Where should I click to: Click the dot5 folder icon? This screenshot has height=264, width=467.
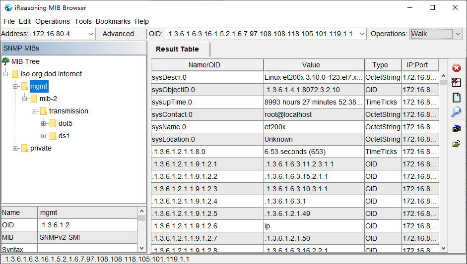point(53,123)
